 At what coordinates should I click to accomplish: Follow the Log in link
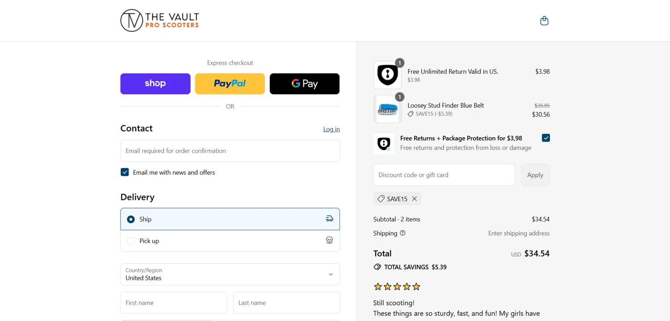click(x=331, y=129)
